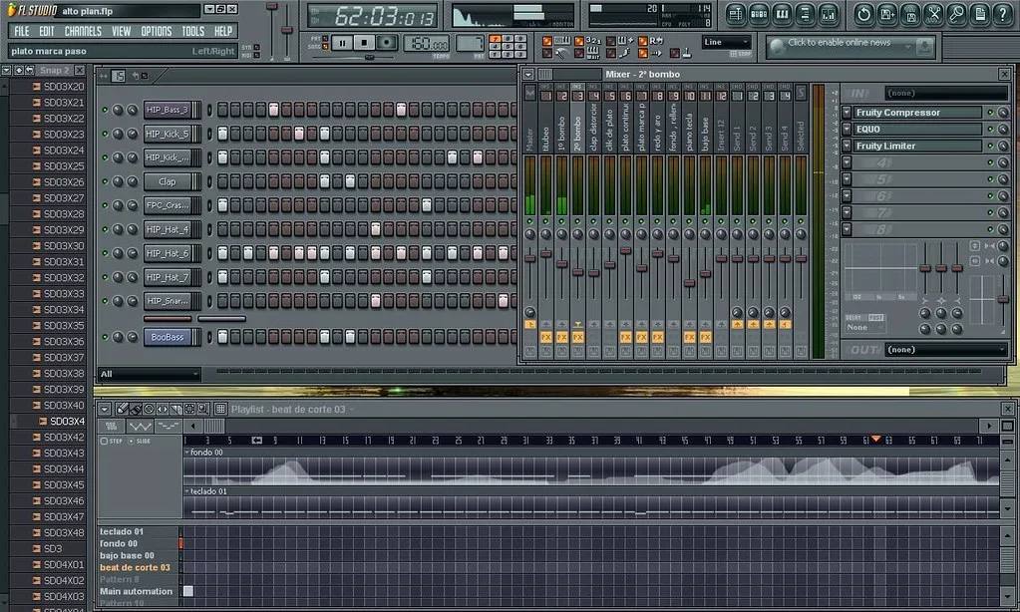The image size is (1020, 612).
Task: Click the undo icon in top toolbar
Action: 863,14
